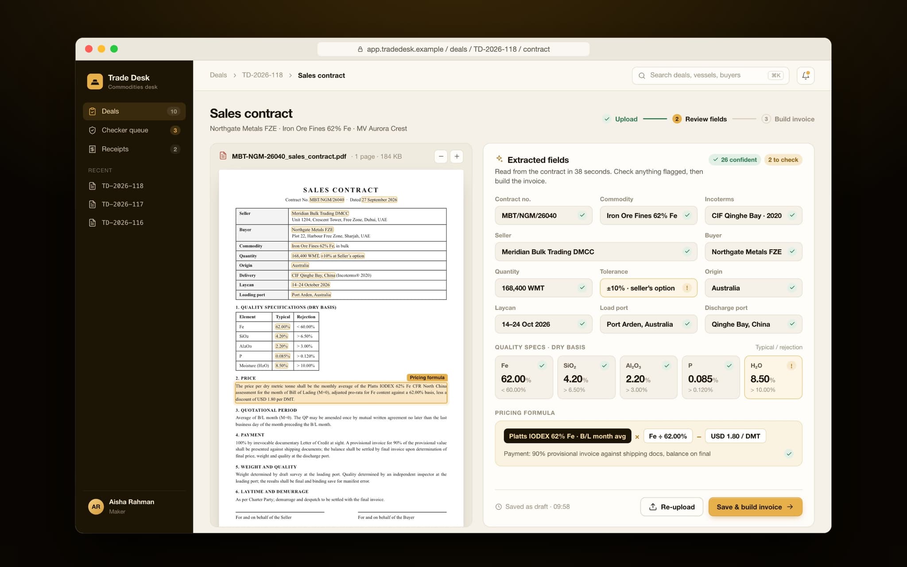The image size is (907, 567).
Task: Click the '2 to check' badge
Action: pyautogui.click(x=783, y=160)
